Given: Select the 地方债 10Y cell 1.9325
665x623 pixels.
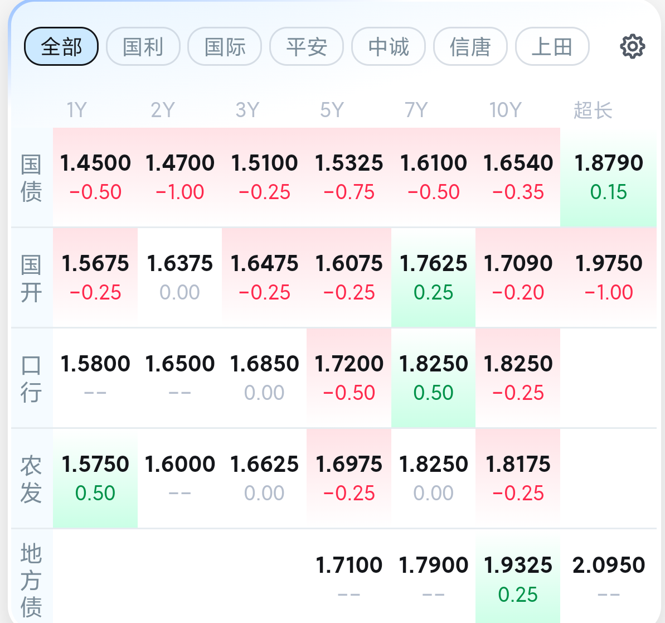Looking at the screenshot, I should pyautogui.click(x=518, y=578).
